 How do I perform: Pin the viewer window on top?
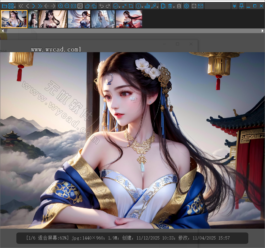[241, 6]
